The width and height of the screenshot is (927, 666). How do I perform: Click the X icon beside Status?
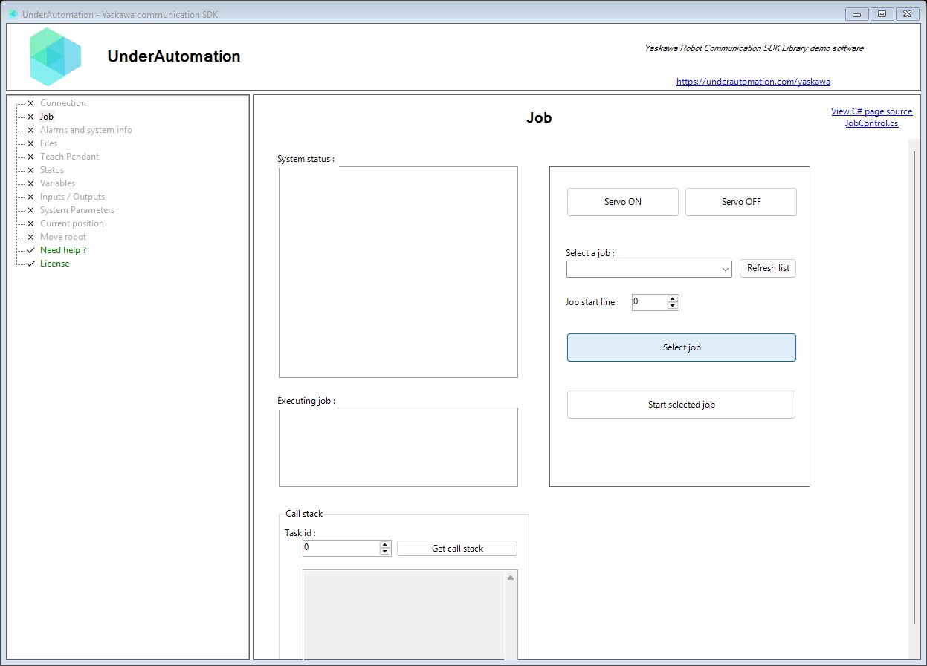coord(30,170)
